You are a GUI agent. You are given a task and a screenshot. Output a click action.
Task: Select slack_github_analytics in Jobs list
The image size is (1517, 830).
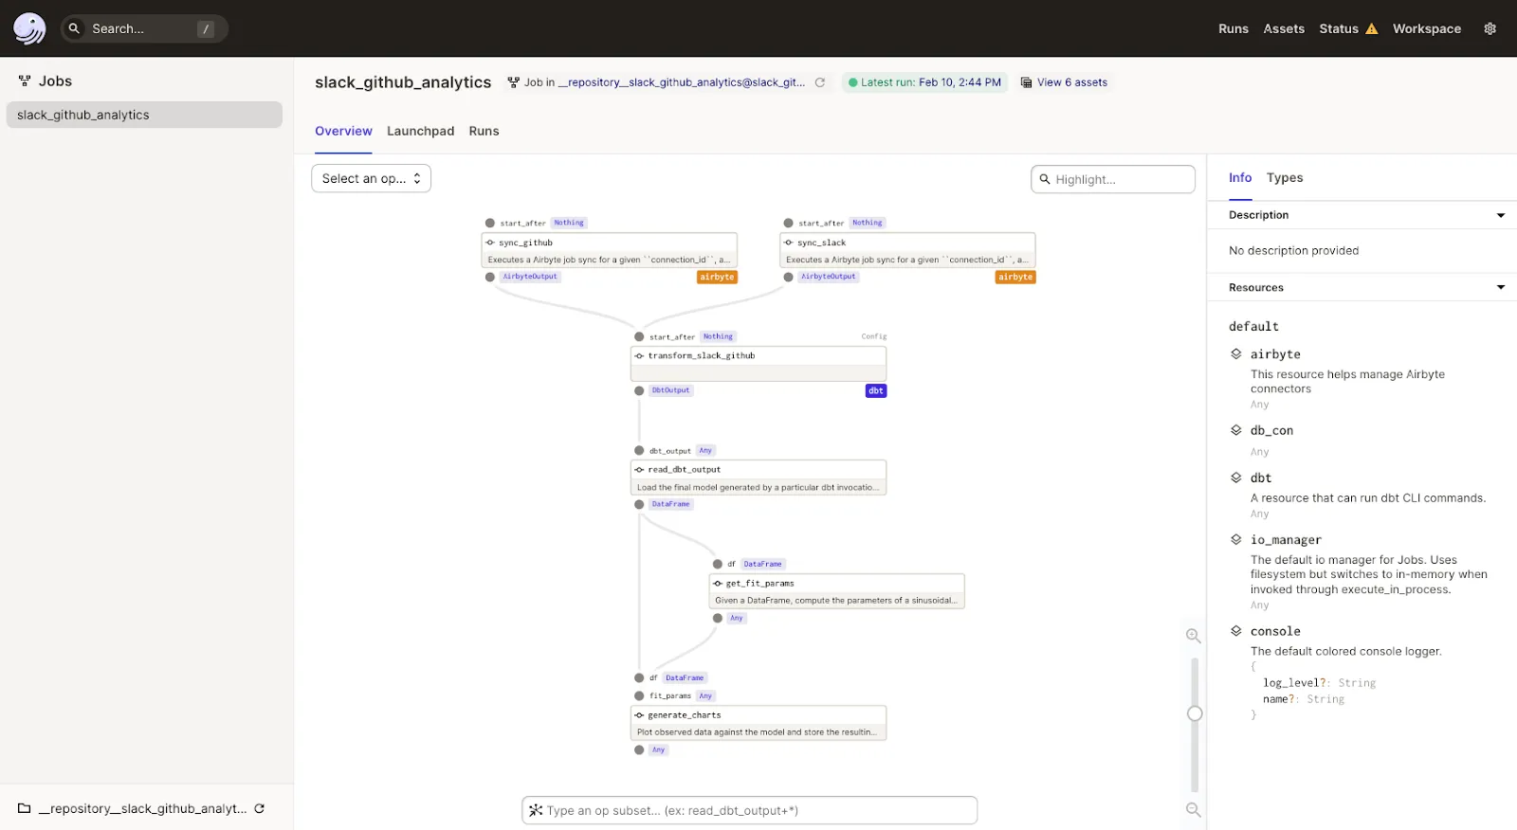click(144, 115)
